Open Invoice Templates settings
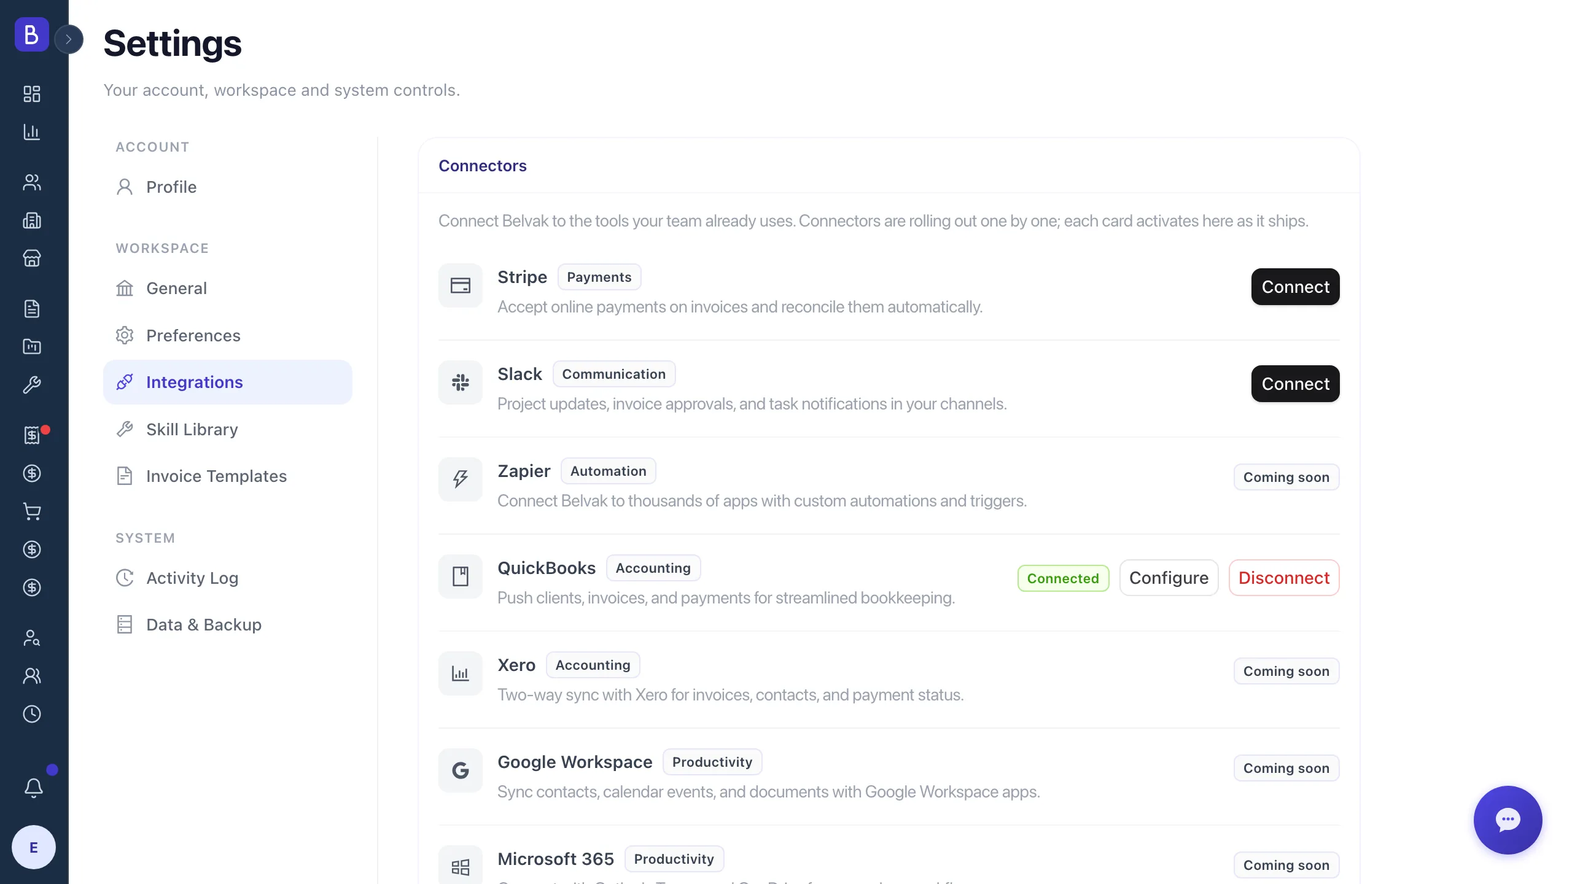Image resolution: width=1572 pixels, height=884 pixels. [228, 476]
